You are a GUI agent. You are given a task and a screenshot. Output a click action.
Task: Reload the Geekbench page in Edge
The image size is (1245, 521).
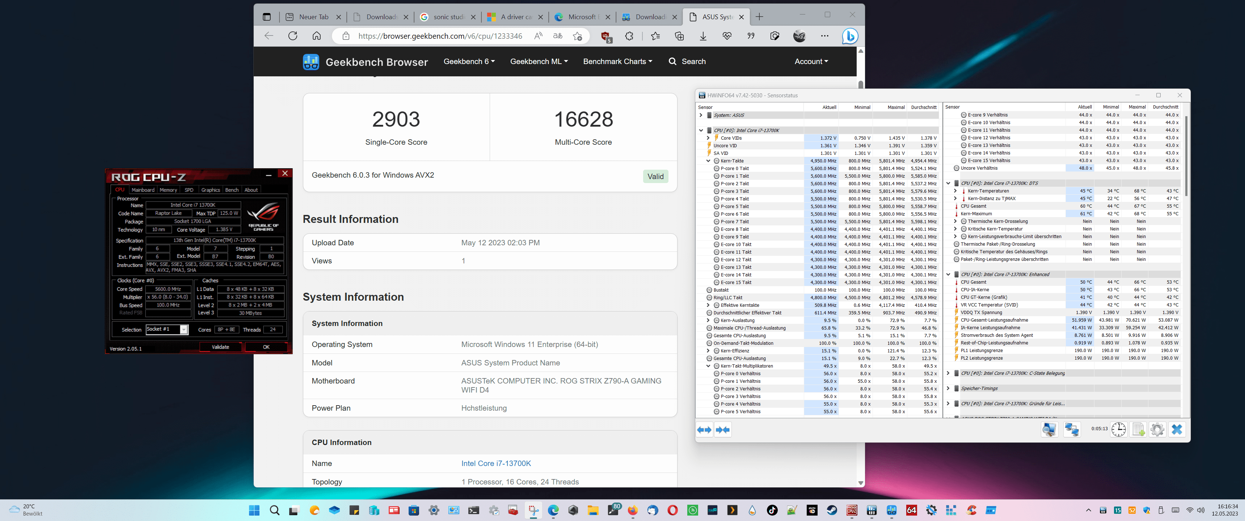292,36
